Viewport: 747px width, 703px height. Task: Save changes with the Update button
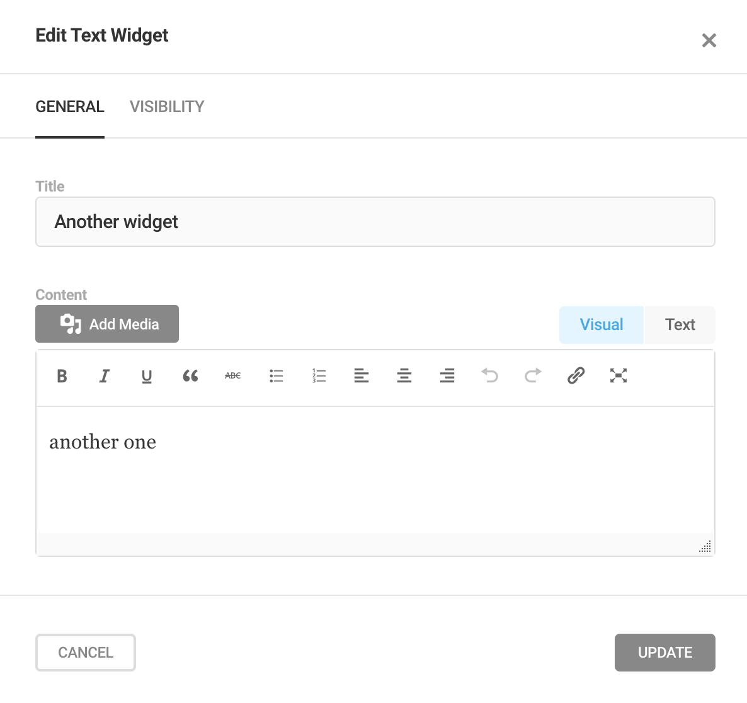pyautogui.click(x=665, y=653)
